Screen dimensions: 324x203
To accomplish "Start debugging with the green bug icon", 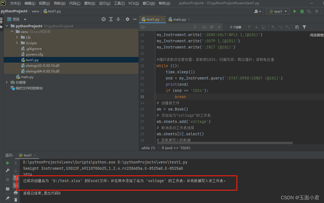I will (302, 11).
